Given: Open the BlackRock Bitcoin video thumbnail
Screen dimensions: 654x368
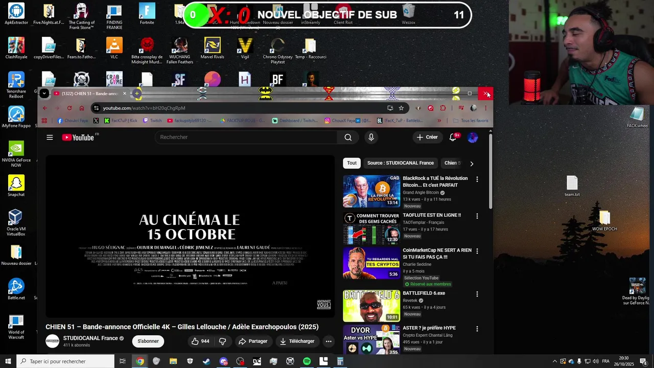Looking at the screenshot, I should point(371,191).
